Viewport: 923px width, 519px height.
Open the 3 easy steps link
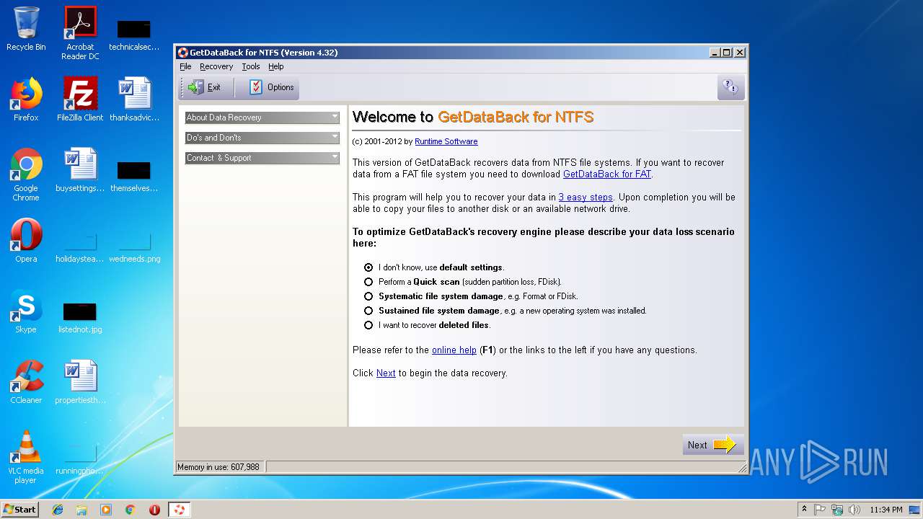click(x=586, y=197)
